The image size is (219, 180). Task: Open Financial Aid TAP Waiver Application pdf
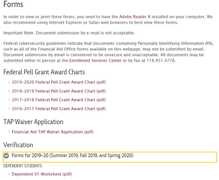pyautogui.click(x=52, y=132)
